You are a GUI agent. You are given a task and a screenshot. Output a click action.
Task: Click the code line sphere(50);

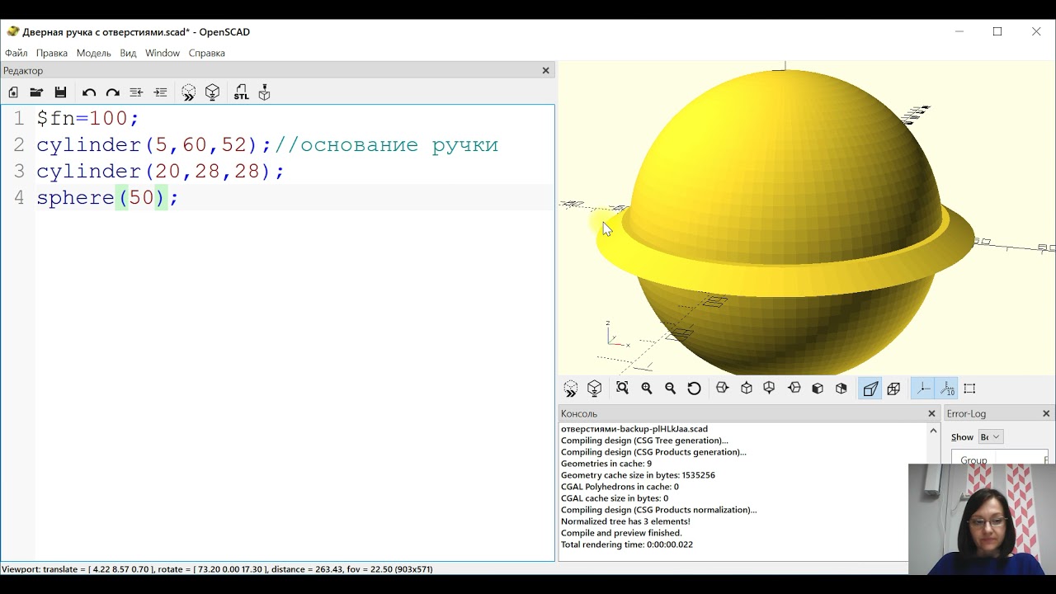[107, 198]
